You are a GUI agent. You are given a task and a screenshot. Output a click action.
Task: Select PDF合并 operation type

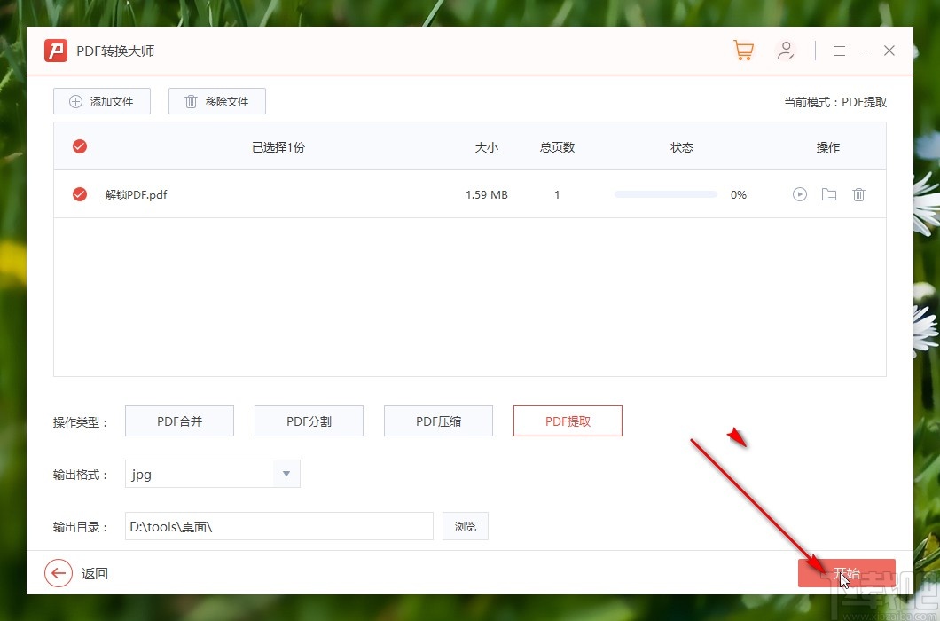click(x=179, y=421)
